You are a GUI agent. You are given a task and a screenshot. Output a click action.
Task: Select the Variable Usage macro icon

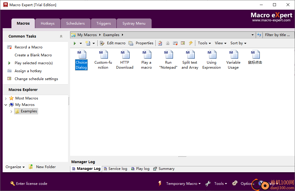click(233, 60)
